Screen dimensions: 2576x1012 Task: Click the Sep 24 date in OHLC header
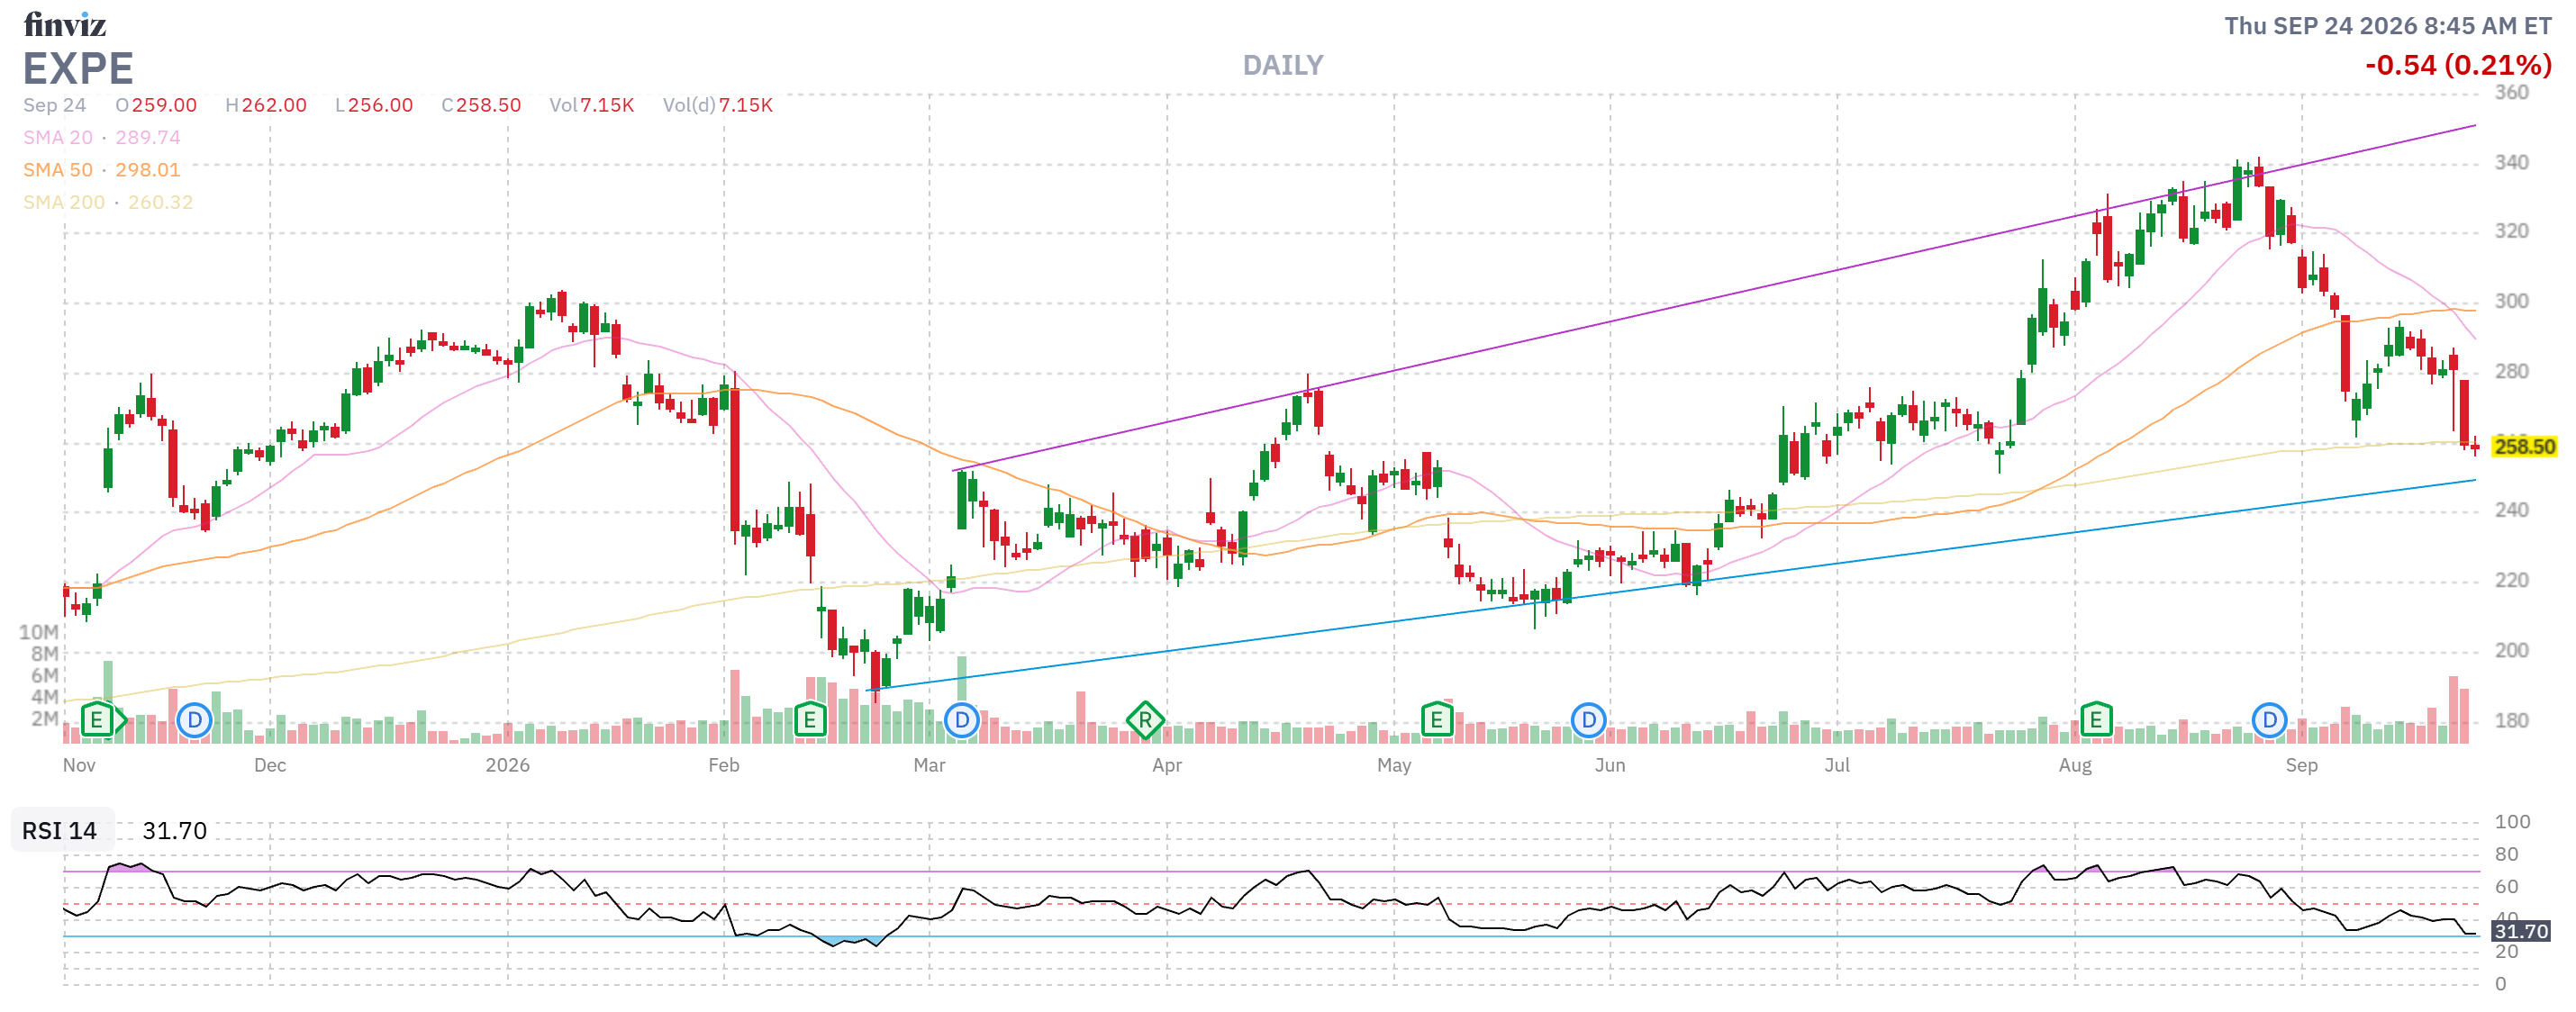pos(55,105)
